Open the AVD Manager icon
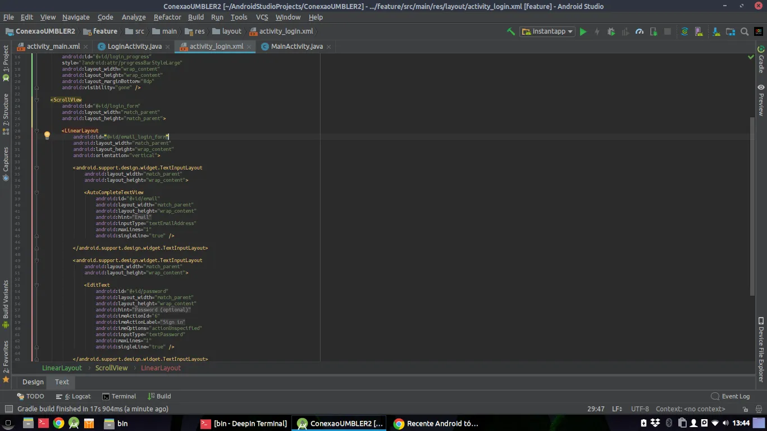This screenshot has height=431, width=767. (700, 31)
